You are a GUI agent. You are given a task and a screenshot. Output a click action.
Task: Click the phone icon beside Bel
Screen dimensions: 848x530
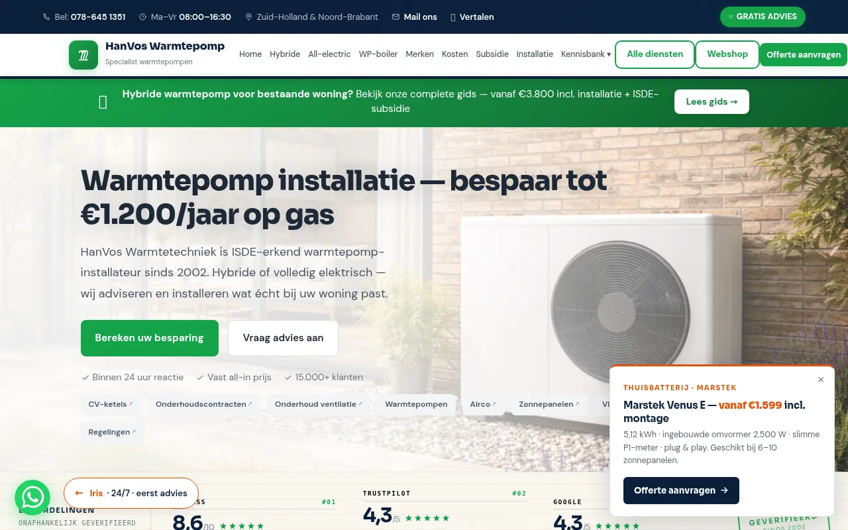pyautogui.click(x=46, y=17)
